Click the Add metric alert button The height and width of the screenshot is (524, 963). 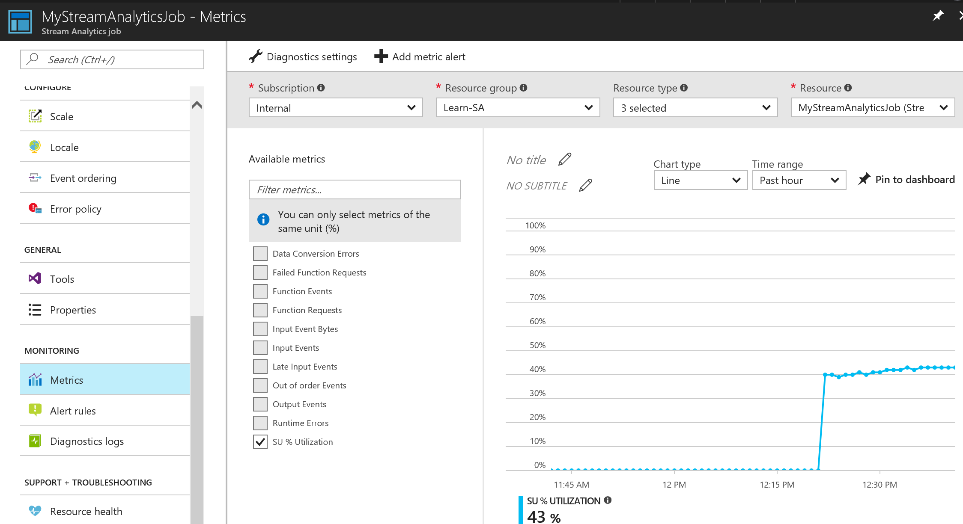tap(420, 56)
